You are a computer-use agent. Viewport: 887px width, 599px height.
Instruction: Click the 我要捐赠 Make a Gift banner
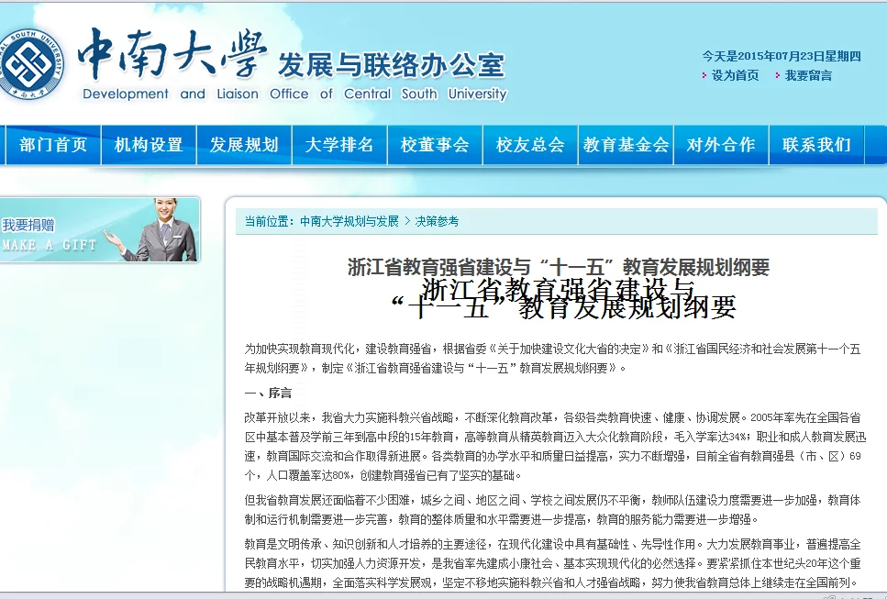[x=99, y=230]
